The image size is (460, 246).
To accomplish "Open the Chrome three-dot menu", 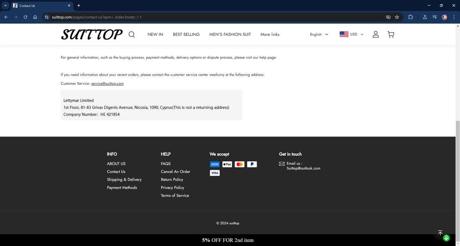I will [454, 17].
